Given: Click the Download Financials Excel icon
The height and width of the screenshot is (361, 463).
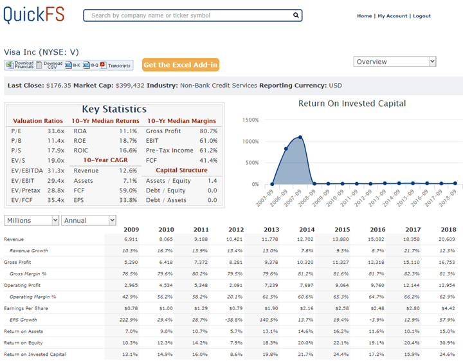Looking at the screenshot, I should 10,65.
